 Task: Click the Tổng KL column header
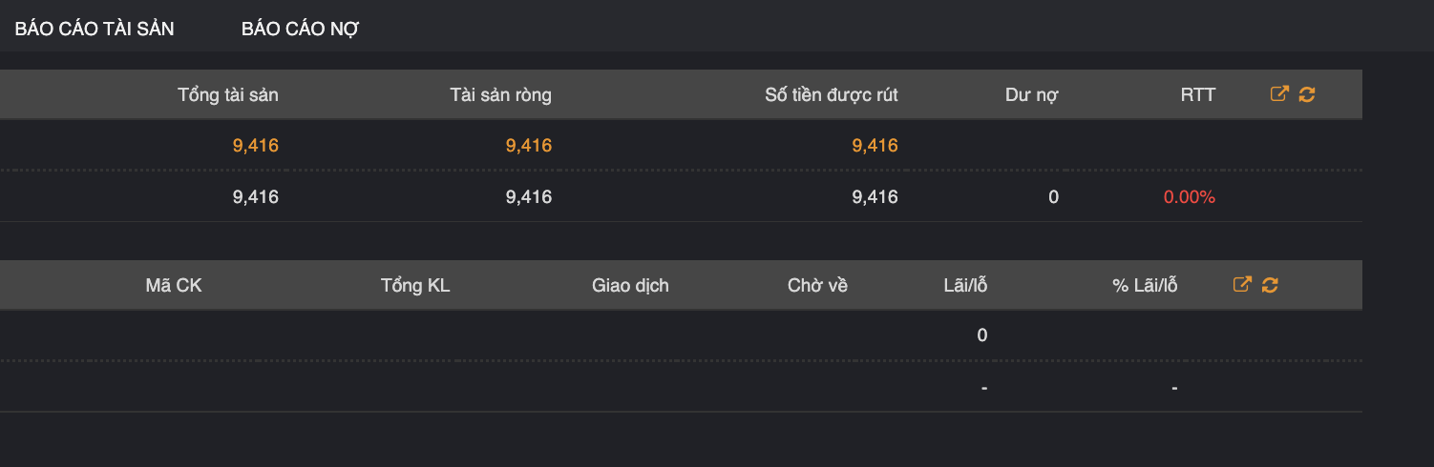click(415, 286)
